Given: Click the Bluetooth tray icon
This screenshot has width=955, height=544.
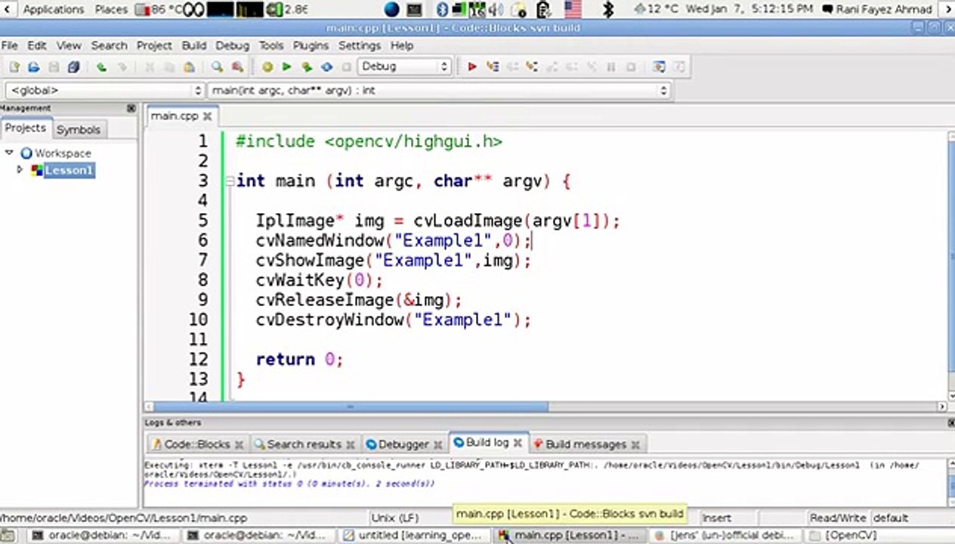Looking at the screenshot, I should (x=442, y=9).
